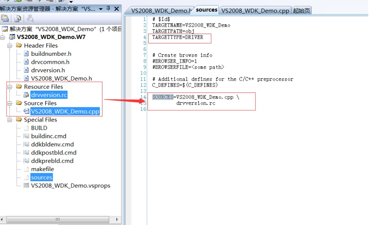Screen dimensions: 369x225
Task: Click the Show All Files toolbar icon
Action: [17, 18]
